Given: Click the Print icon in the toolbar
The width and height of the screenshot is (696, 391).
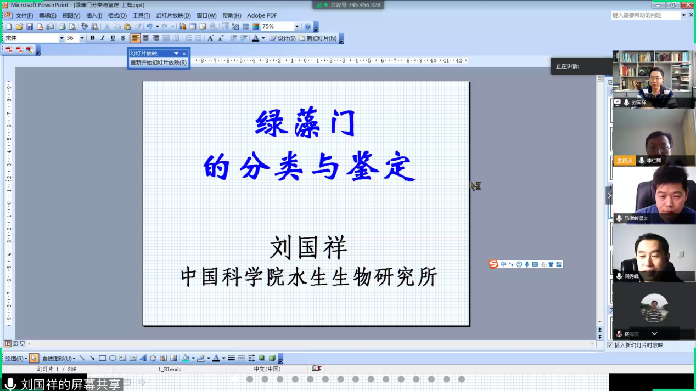Looking at the screenshot, I should pyautogui.click(x=62, y=26).
